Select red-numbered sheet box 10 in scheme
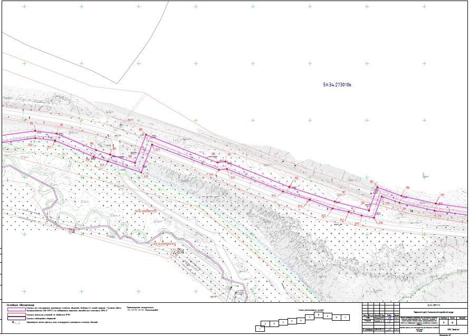469x336 pixels. pos(337,318)
